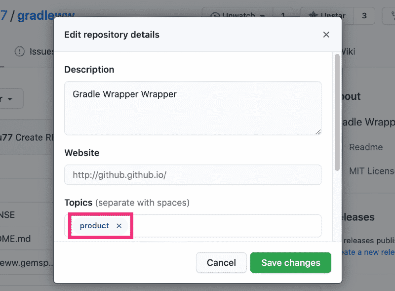The width and height of the screenshot is (395, 291).
Task: Remove the product topic tag
Action: point(119,226)
